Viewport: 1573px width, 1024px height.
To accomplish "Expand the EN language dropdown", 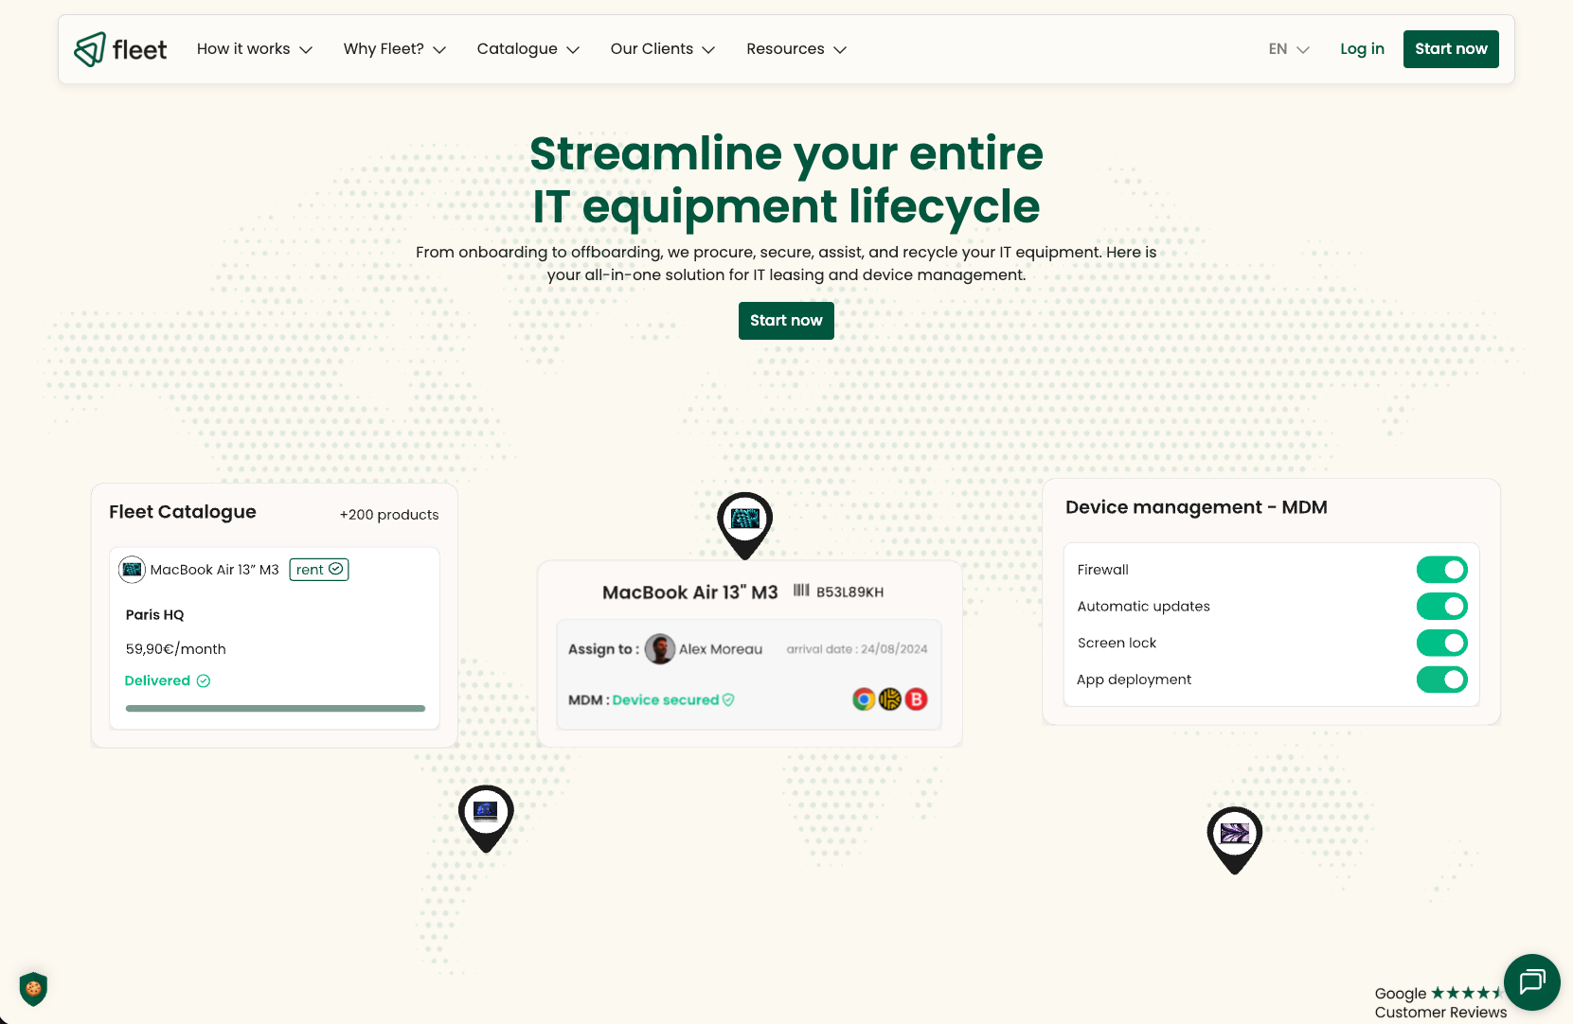I will [1288, 49].
